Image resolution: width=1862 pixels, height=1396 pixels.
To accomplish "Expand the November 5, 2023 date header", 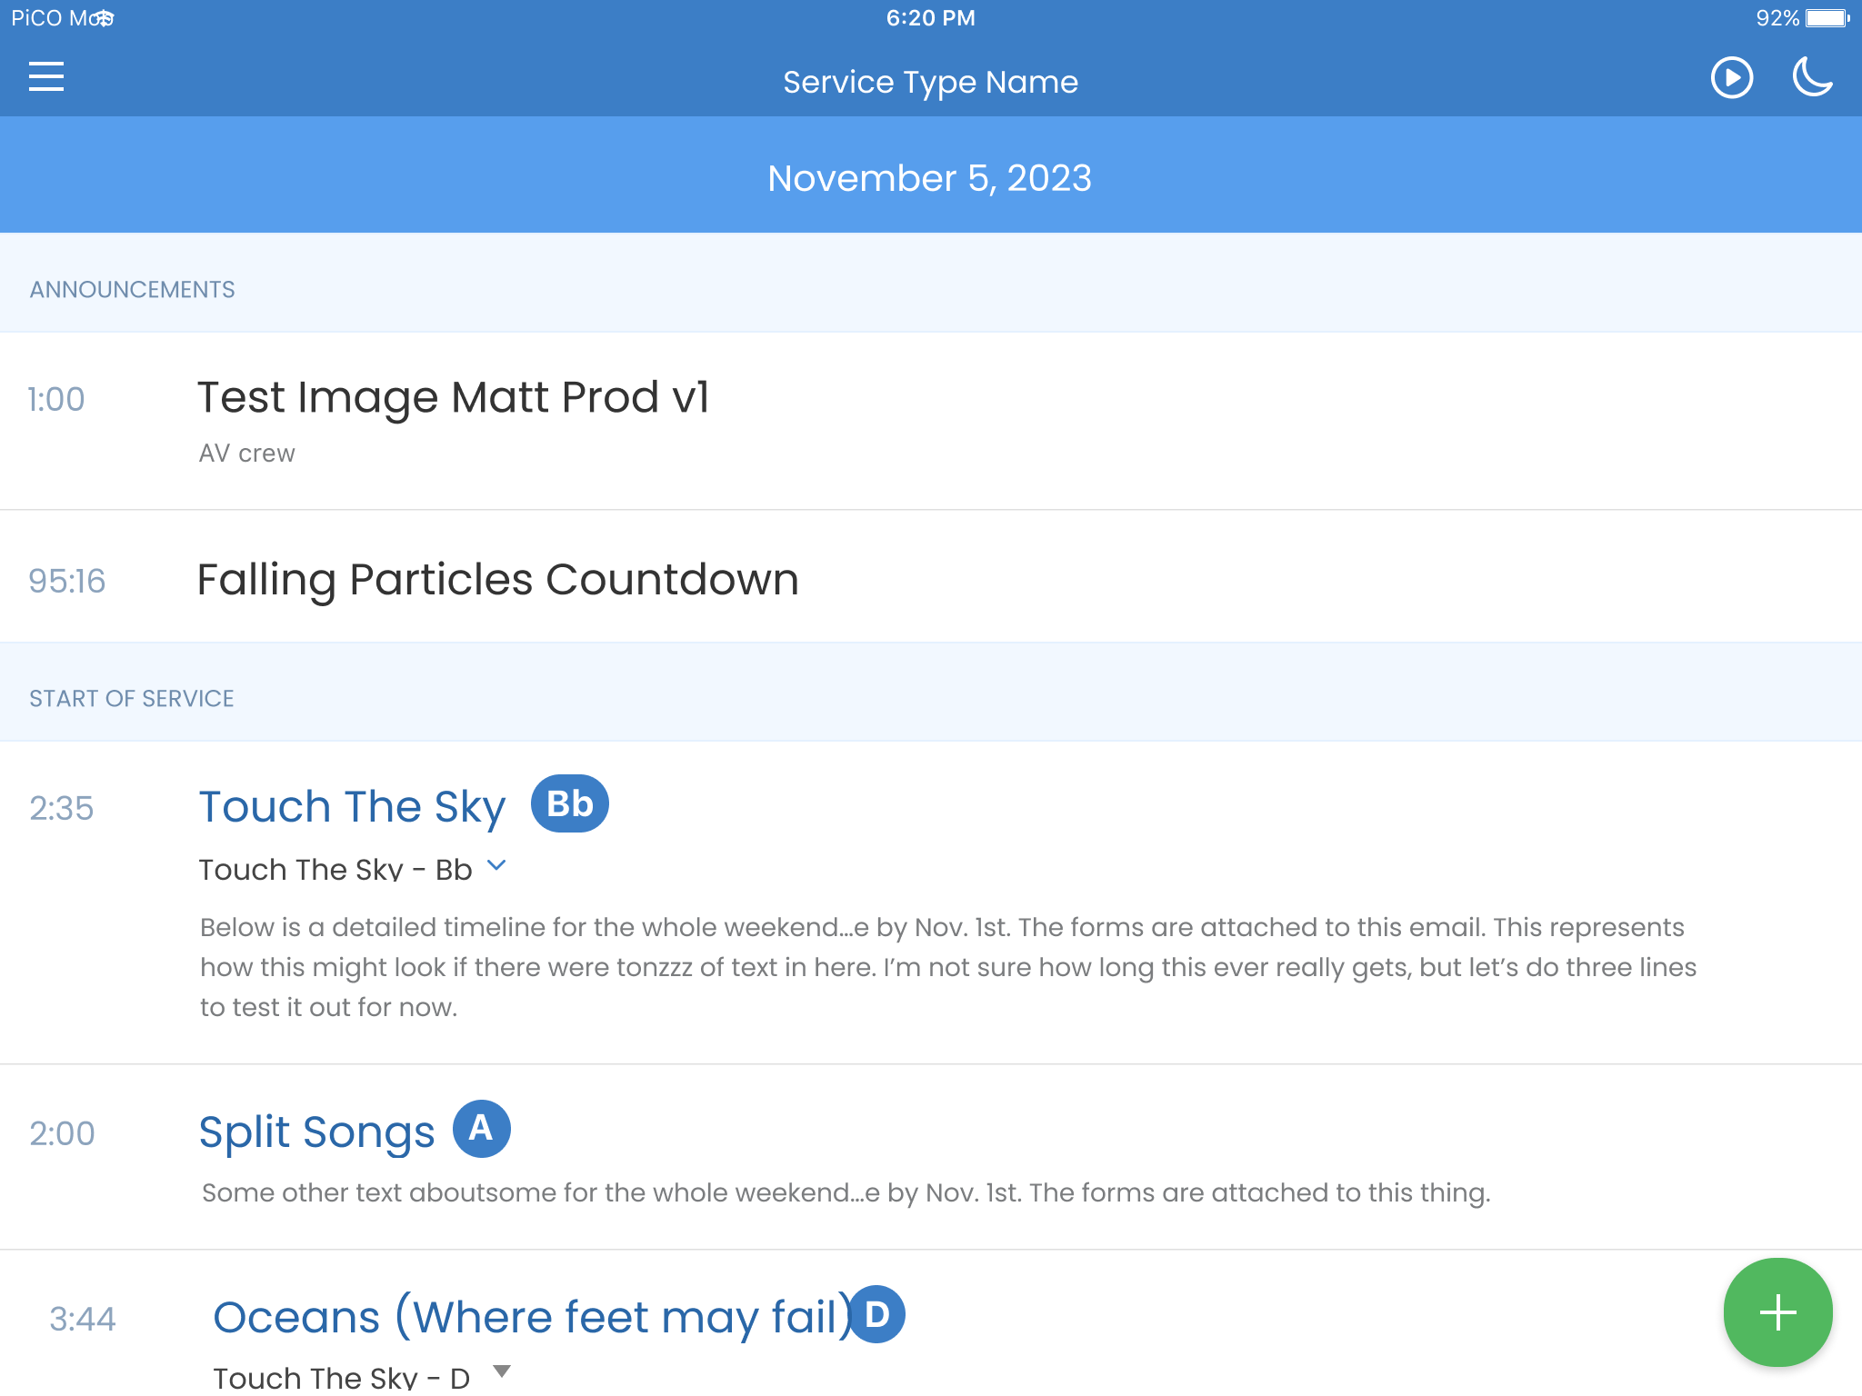I will tap(929, 178).
